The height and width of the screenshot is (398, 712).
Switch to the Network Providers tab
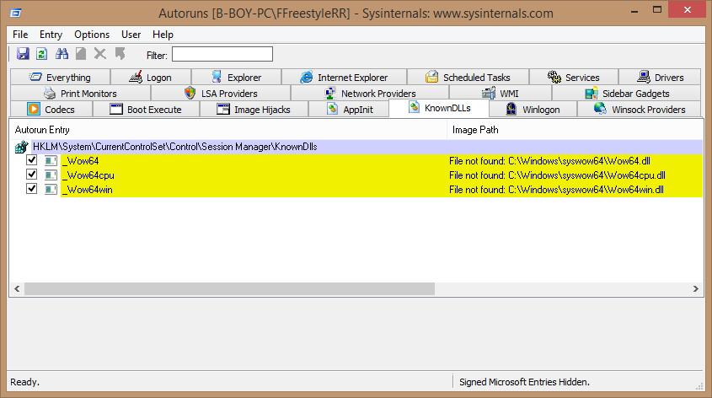[370, 94]
